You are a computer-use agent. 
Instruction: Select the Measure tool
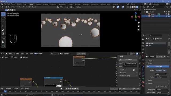pyautogui.click(x=3, y=42)
